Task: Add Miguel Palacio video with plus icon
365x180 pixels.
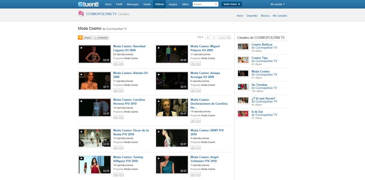Action: (198, 63)
